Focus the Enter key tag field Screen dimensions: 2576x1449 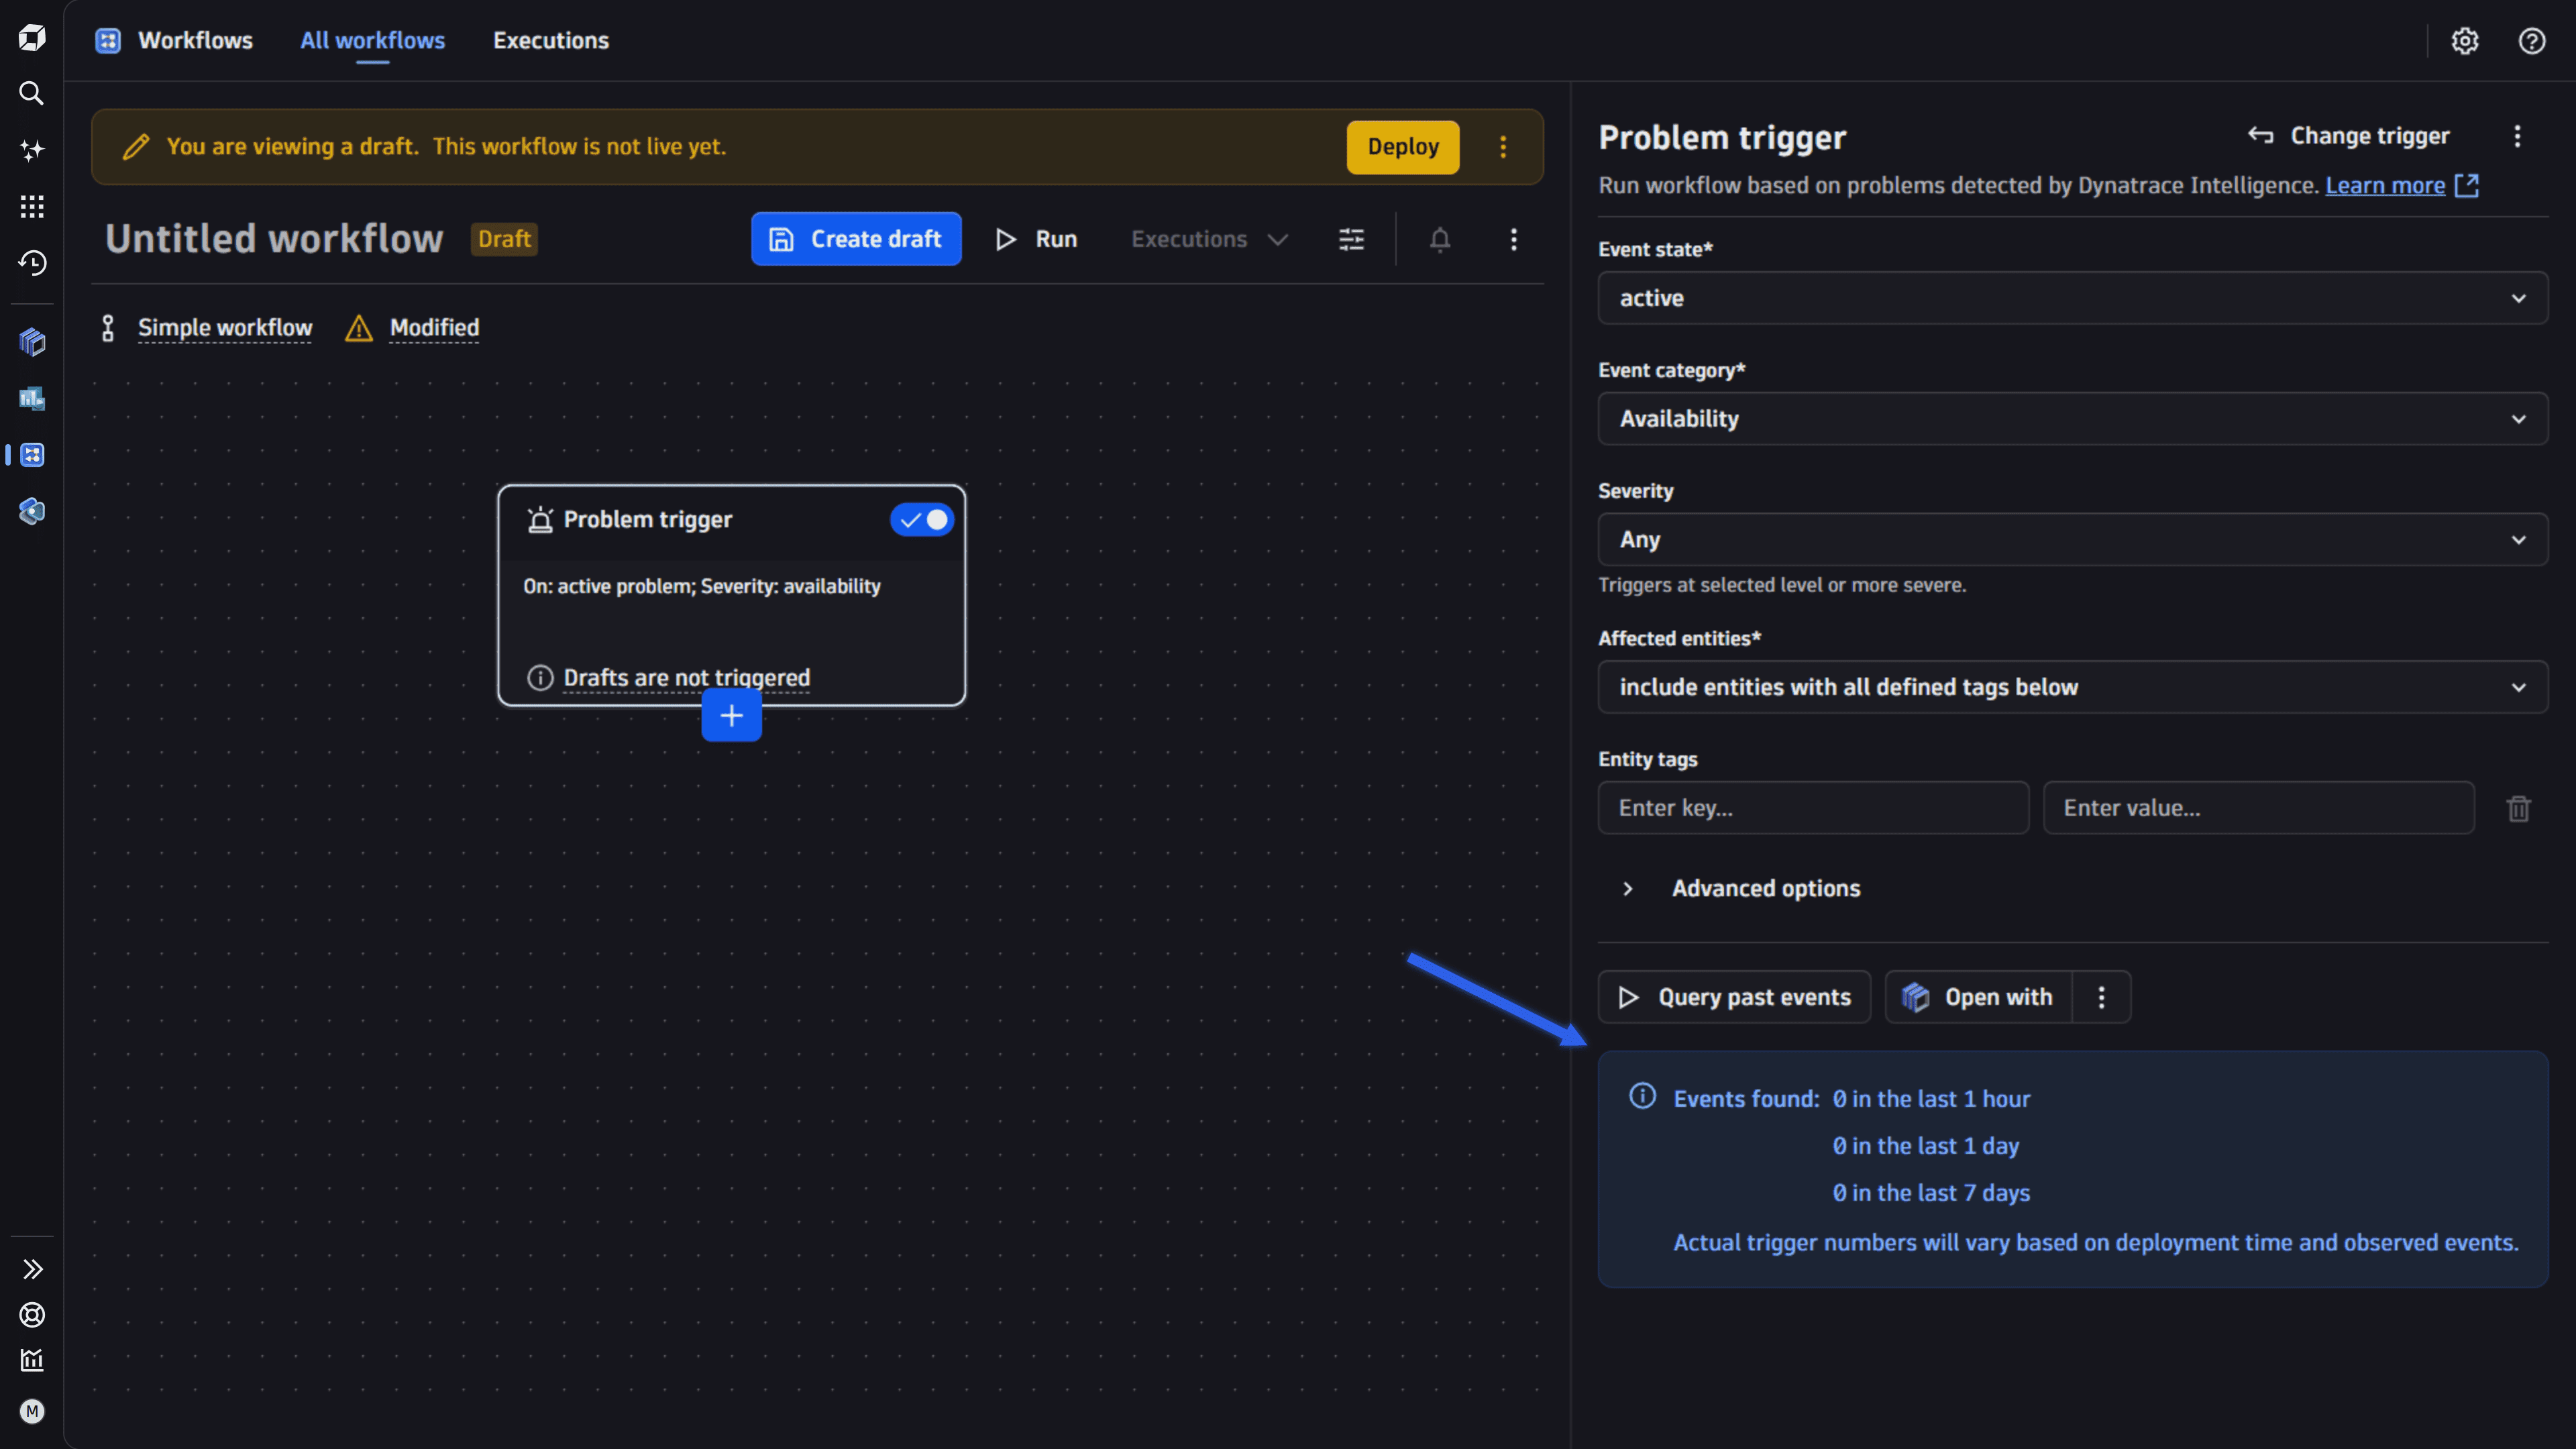pyautogui.click(x=1813, y=808)
